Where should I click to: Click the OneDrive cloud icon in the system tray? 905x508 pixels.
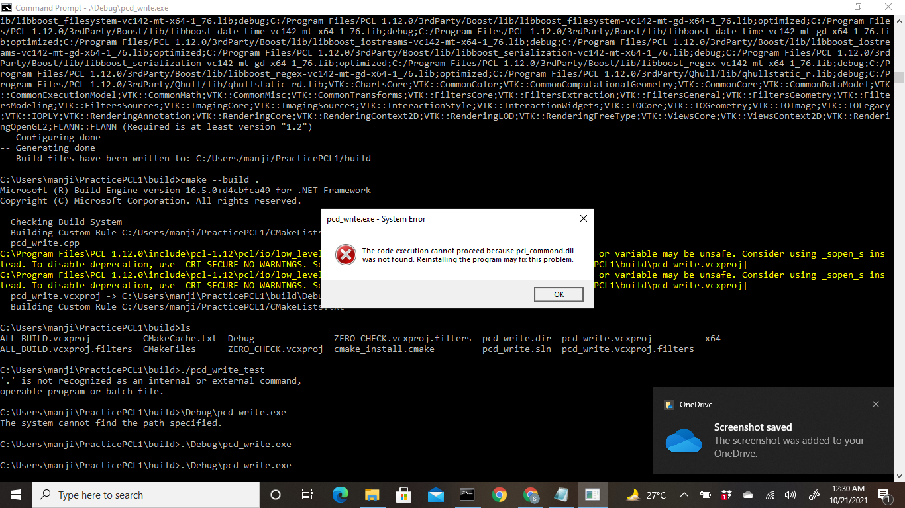click(x=748, y=495)
